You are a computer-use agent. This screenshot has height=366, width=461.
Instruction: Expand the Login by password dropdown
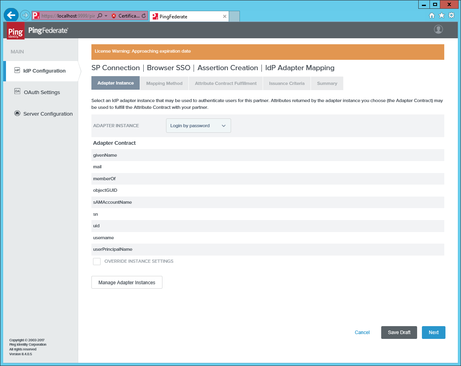[x=198, y=126]
